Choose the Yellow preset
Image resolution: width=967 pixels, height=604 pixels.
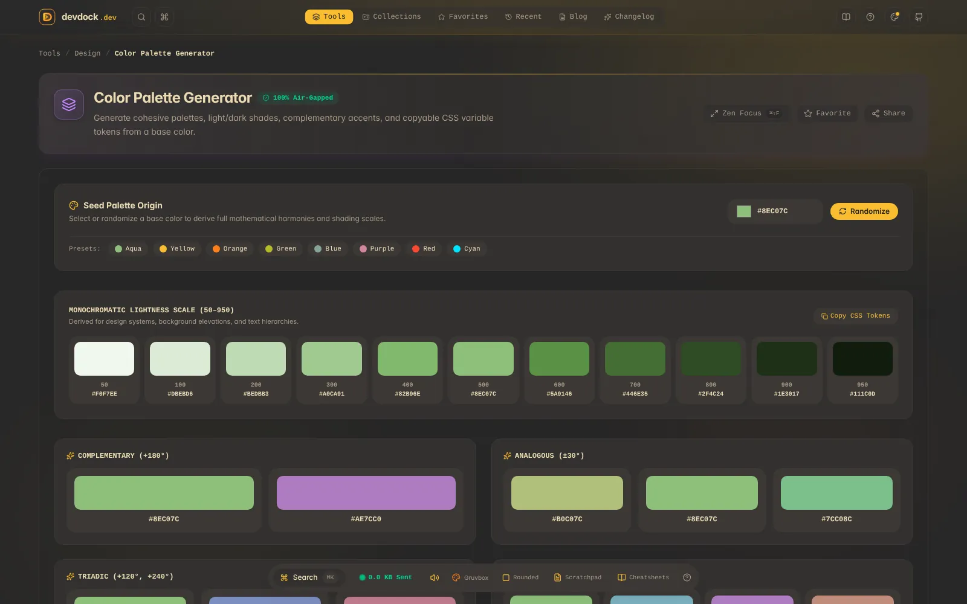point(177,249)
